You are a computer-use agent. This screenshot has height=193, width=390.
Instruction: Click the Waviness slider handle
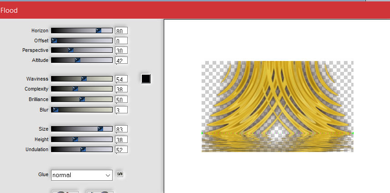tap(84, 79)
